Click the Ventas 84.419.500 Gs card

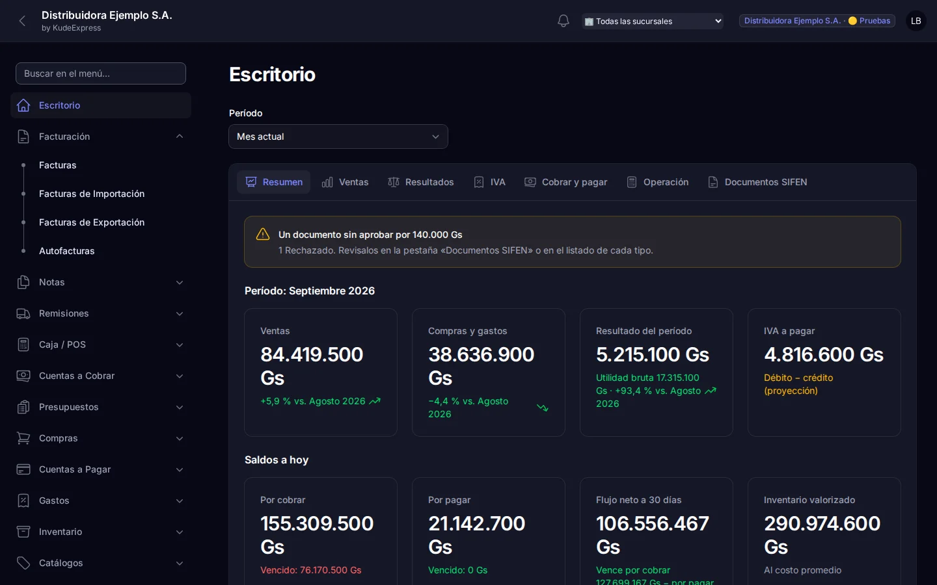click(x=321, y=372)
